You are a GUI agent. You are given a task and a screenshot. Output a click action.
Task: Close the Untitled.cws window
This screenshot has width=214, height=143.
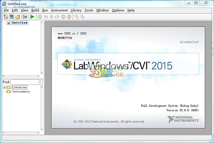click(x=206, y=3)
